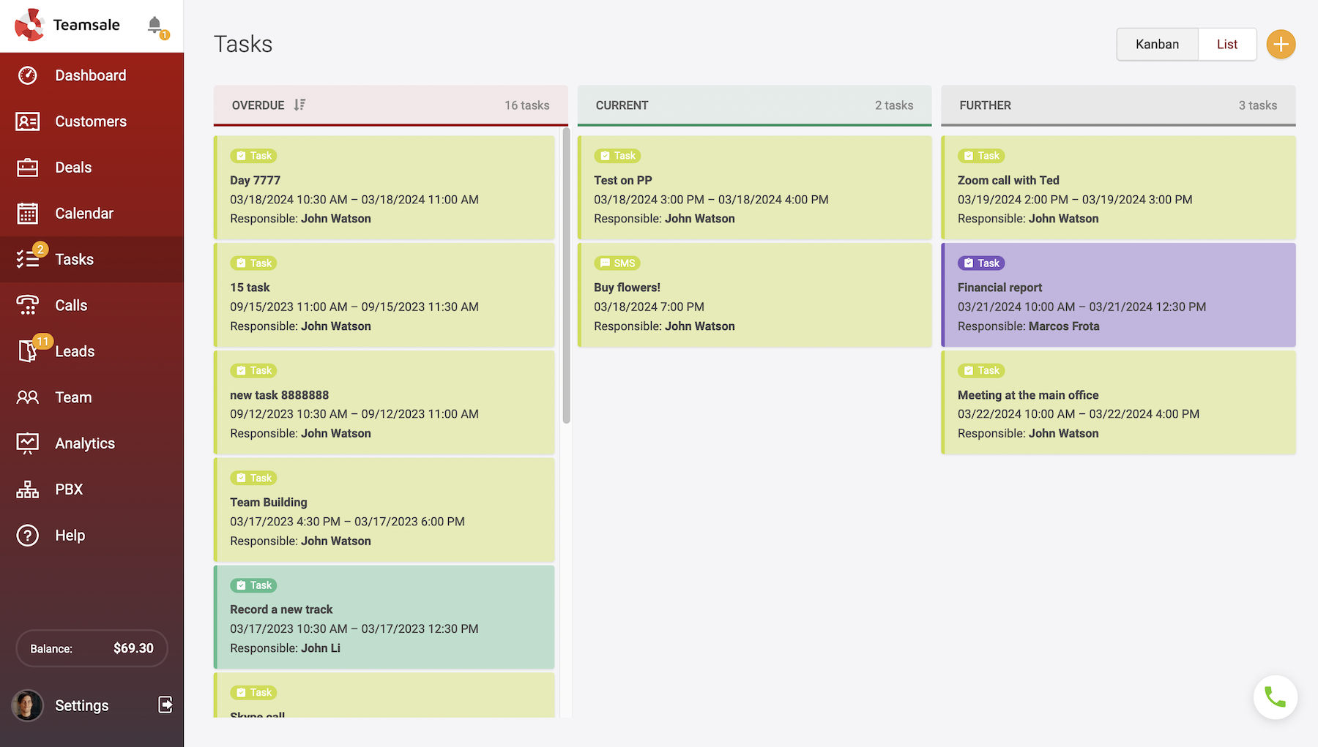1318x747 pixels.
Task: Click the notification bell icon
Action: click(154, 25)
